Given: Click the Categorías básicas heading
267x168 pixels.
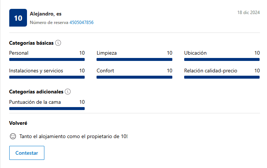Looking at the screenshot, I should pos(31,43).
